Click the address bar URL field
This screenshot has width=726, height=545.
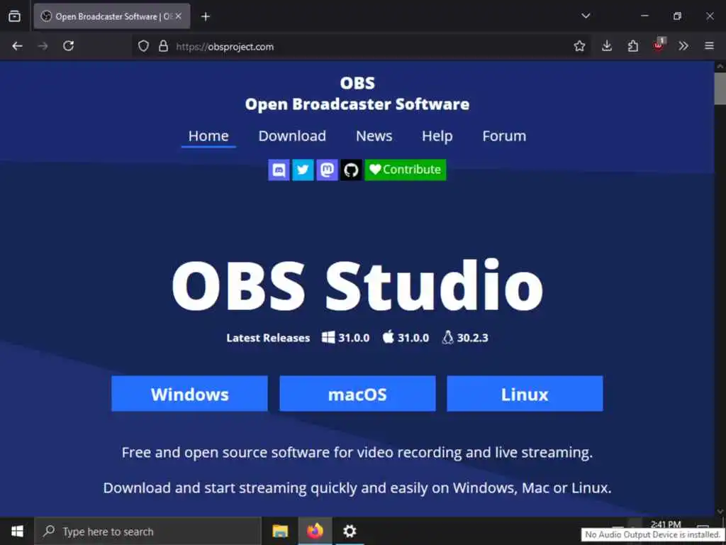coord(361,46)
